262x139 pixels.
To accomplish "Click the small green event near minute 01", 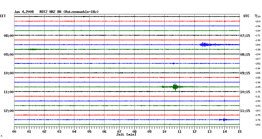I will click(x=34, y=50).
